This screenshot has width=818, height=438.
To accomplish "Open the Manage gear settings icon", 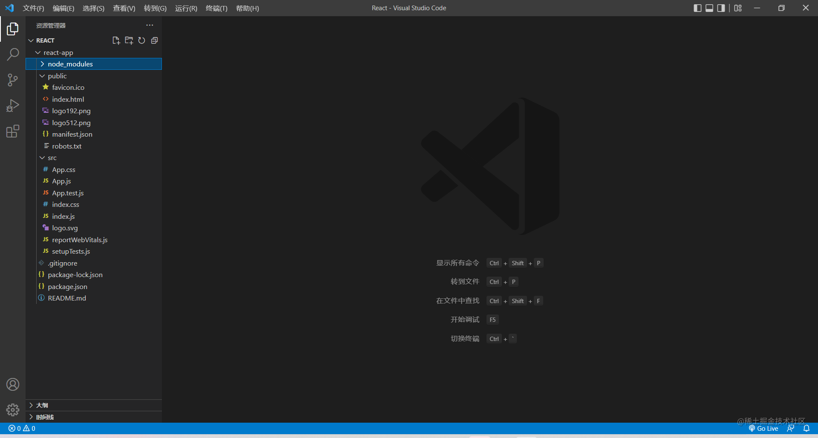I will [x=13, y=410].
